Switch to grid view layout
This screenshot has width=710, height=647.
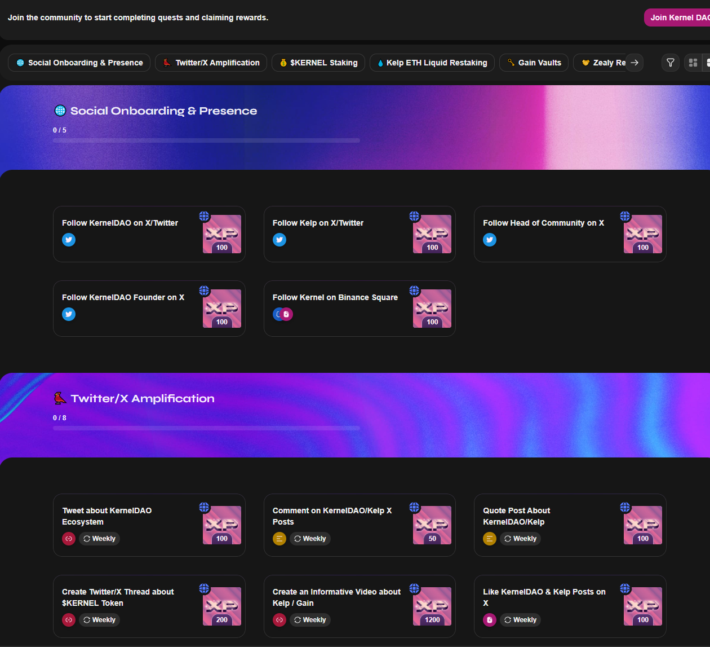click(x=693, y=63)
